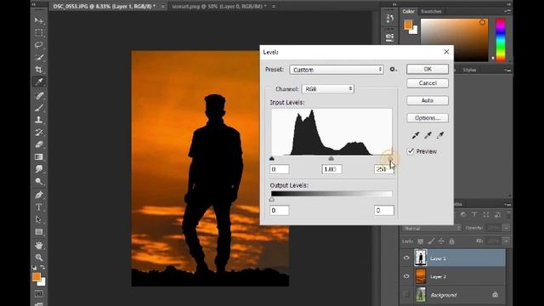The height and width of the screenshot is (306, 544).
Task: Click the black input level slider
Action: tap(272, 159)
